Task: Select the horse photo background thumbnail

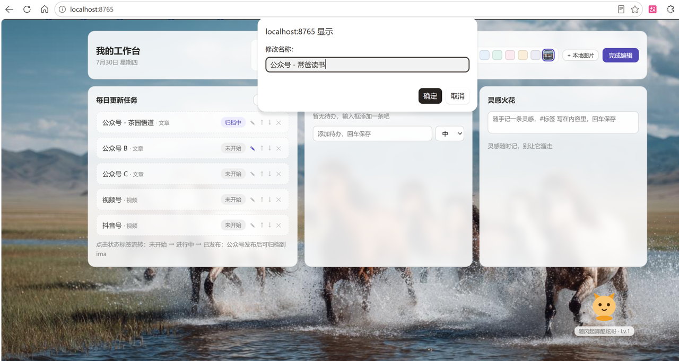Action: pyautogui.click(x=549, y=55)
